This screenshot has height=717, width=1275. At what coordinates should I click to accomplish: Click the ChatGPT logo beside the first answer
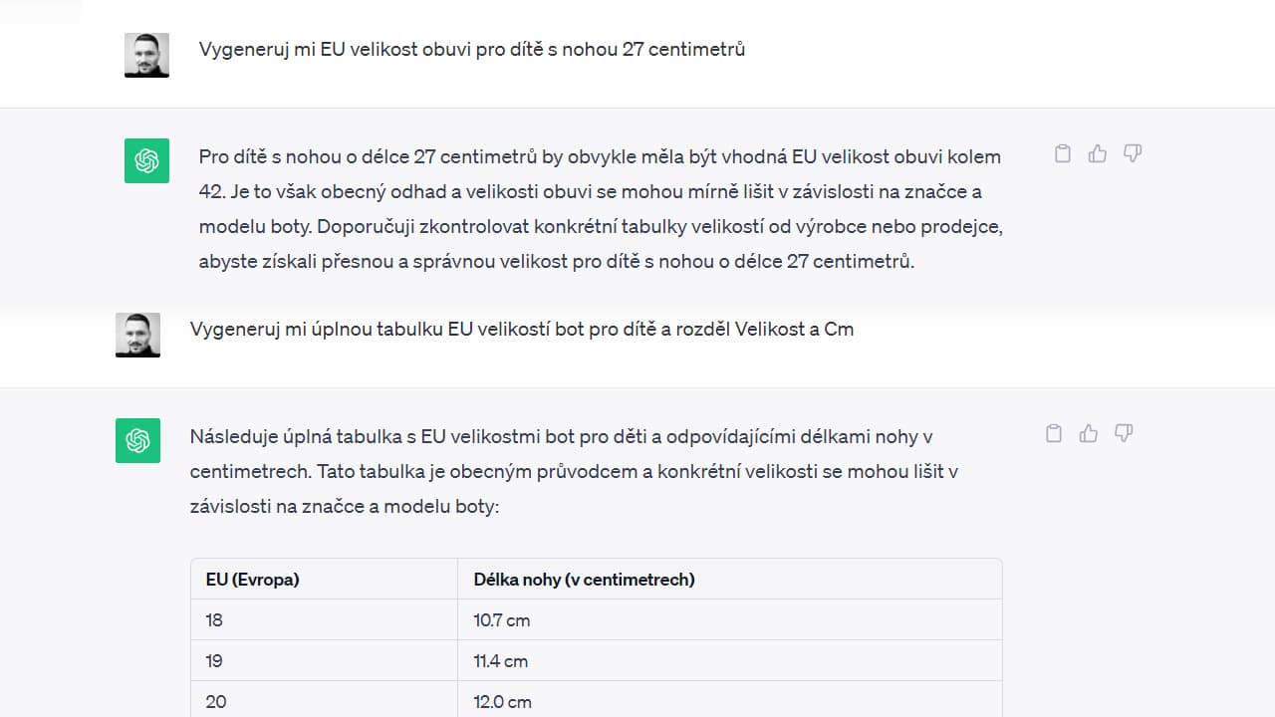pyautogui.click(x=146, y=160)
